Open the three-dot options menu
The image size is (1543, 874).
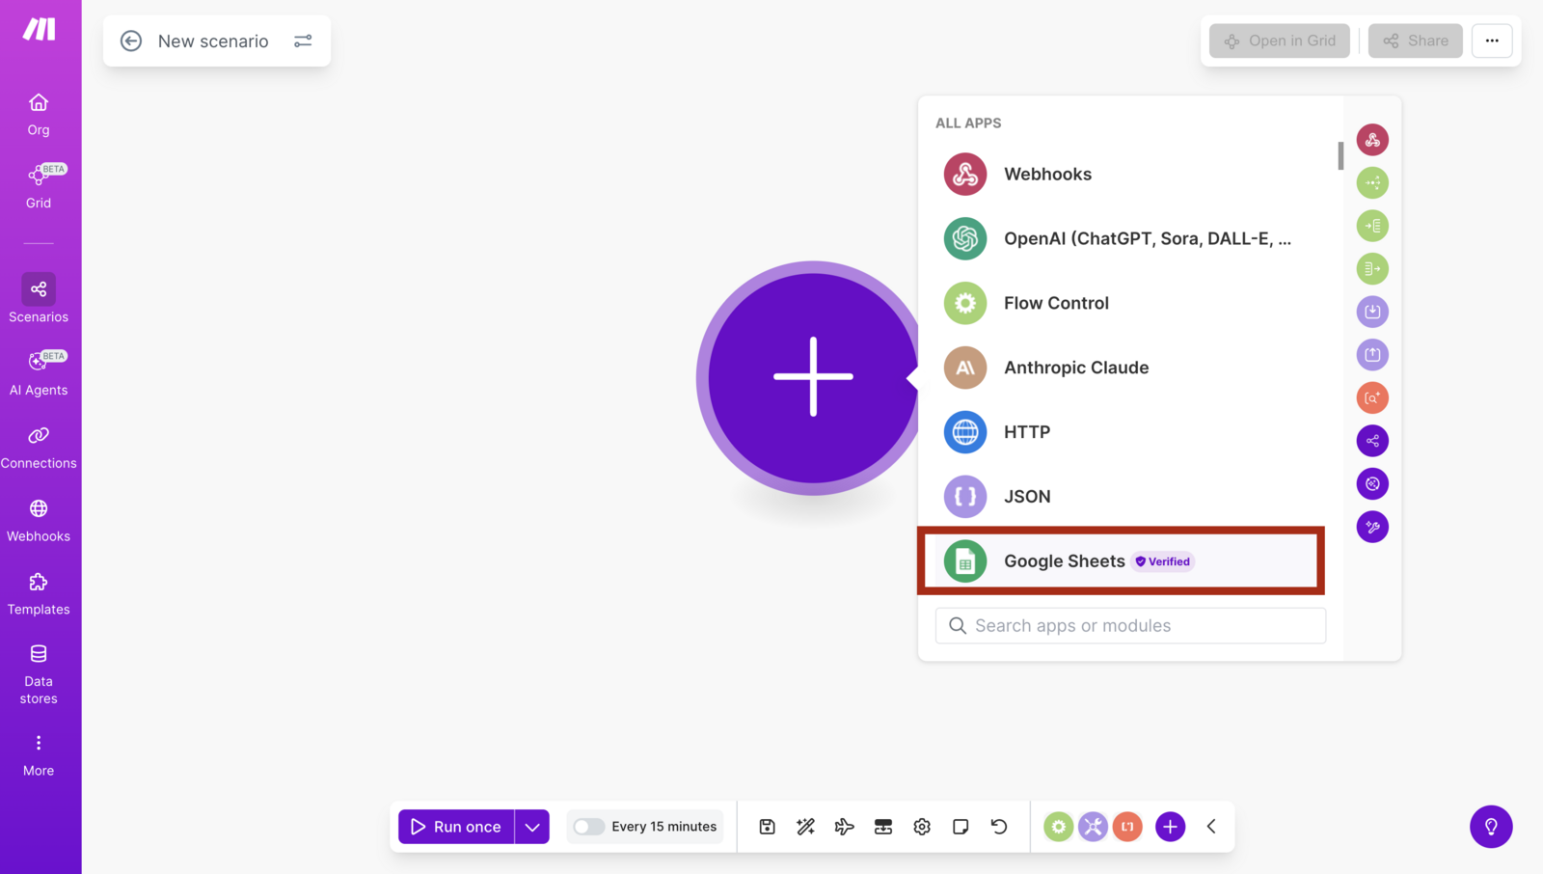tap(1492, 41)
